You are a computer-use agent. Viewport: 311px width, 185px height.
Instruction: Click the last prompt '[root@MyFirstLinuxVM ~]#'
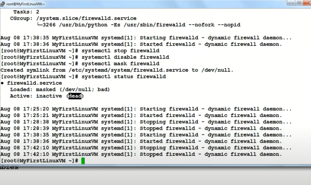coord(40,161)
